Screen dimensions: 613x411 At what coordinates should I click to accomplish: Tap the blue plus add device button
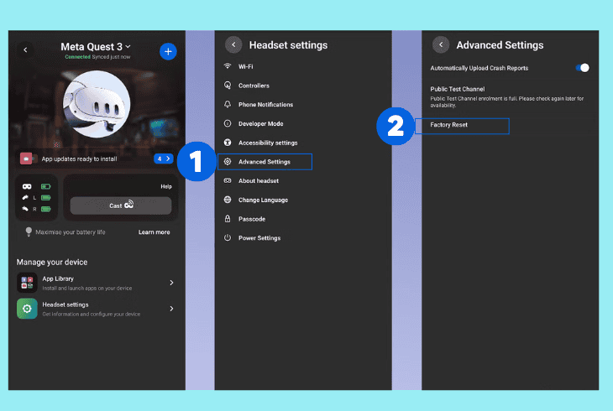pyautogui.click(x=168, y=51)
